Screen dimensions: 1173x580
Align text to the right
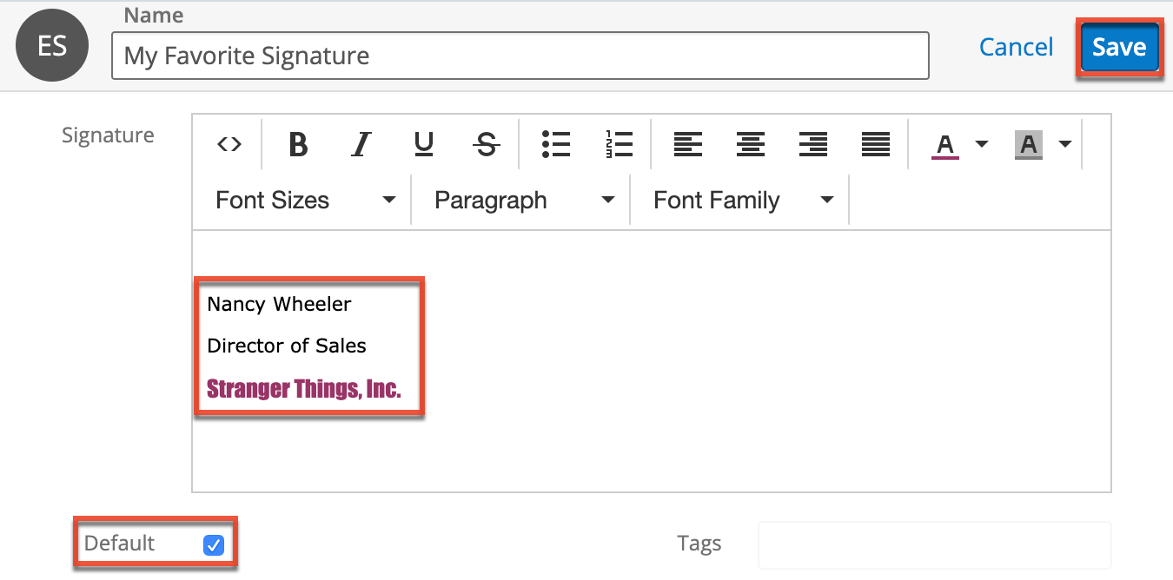pyautogui.click(x=812, y=144)
